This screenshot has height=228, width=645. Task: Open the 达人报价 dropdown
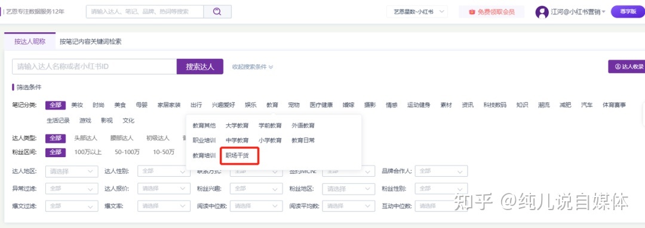(x=164, y=189)
